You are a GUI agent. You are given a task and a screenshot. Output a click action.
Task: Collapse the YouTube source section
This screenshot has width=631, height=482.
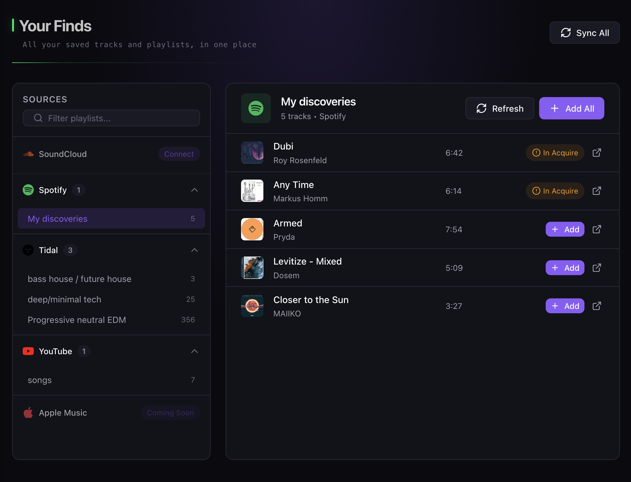[x=195, y=351]
